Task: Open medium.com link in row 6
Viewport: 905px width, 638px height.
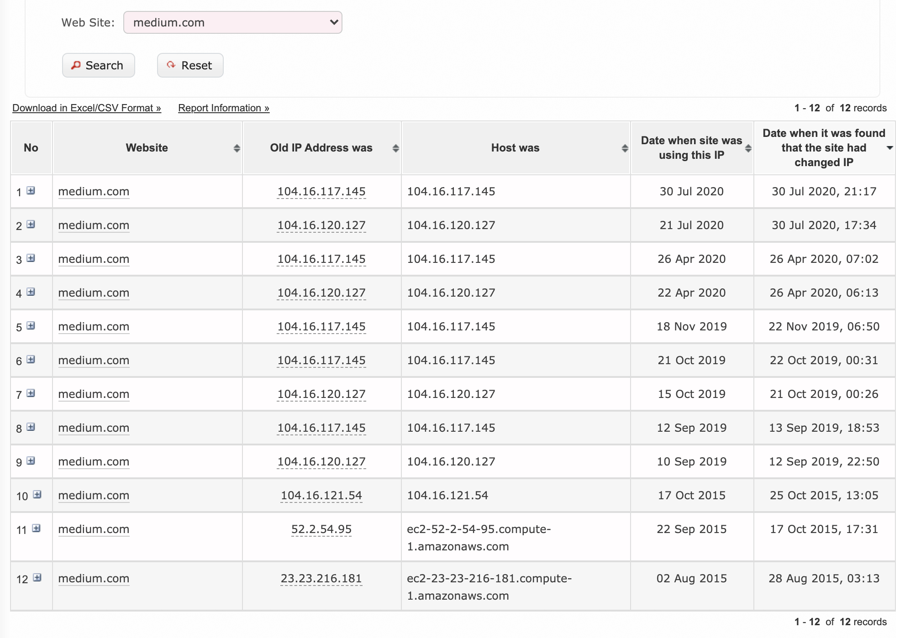Action: pyautogui.click(x=94, y=361)
